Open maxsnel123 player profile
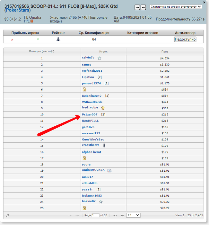This screenshot has height=225, width=209. tap(91, 133)
